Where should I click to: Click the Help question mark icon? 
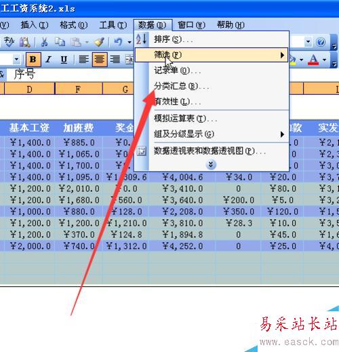tap(321, 42)
